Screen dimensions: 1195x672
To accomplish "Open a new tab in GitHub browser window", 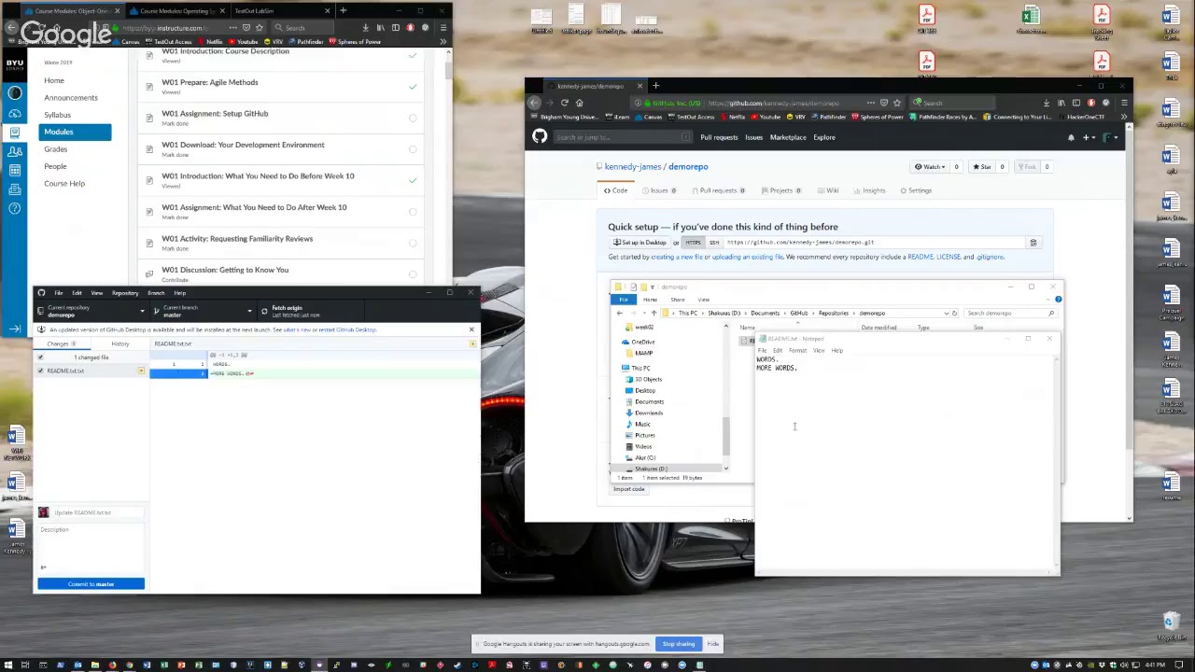I will tap(655, 86).
